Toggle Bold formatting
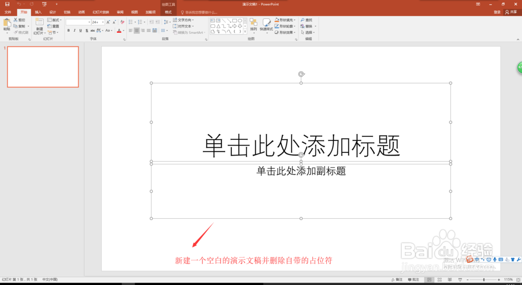This screenshot has height=285, width=522. [x=68, y=31]
